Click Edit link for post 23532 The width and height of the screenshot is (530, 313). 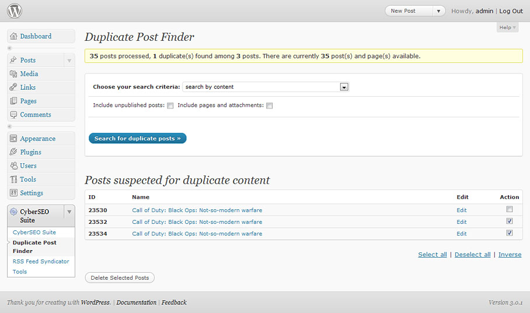461,222
